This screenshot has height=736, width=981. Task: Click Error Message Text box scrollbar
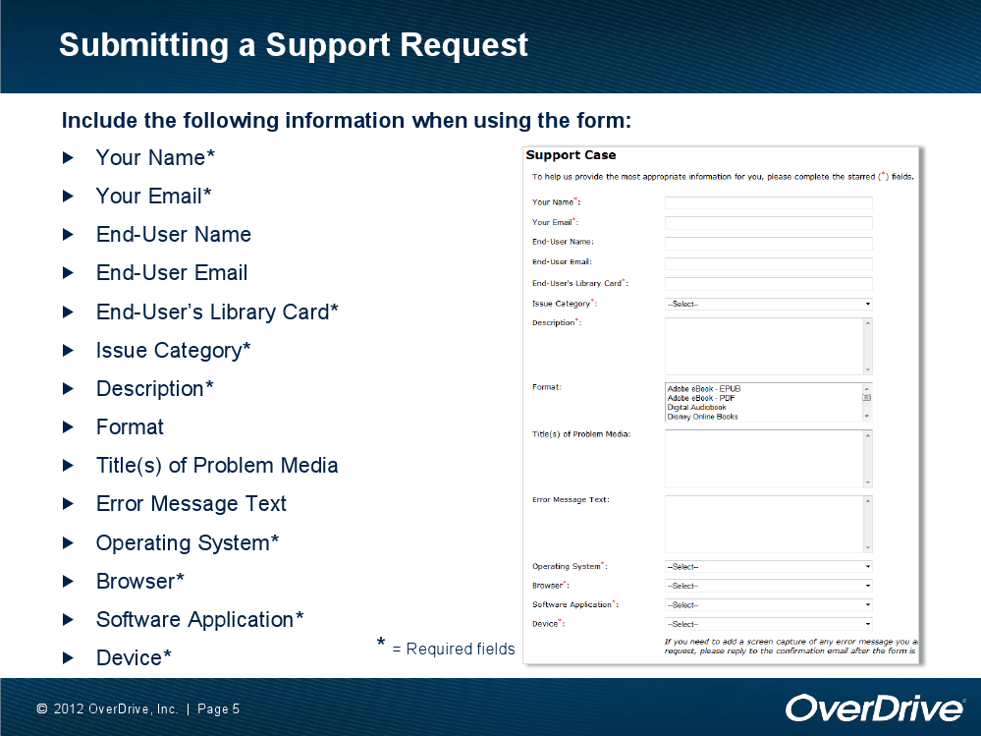pyautogui.click(x=868, y=525)
